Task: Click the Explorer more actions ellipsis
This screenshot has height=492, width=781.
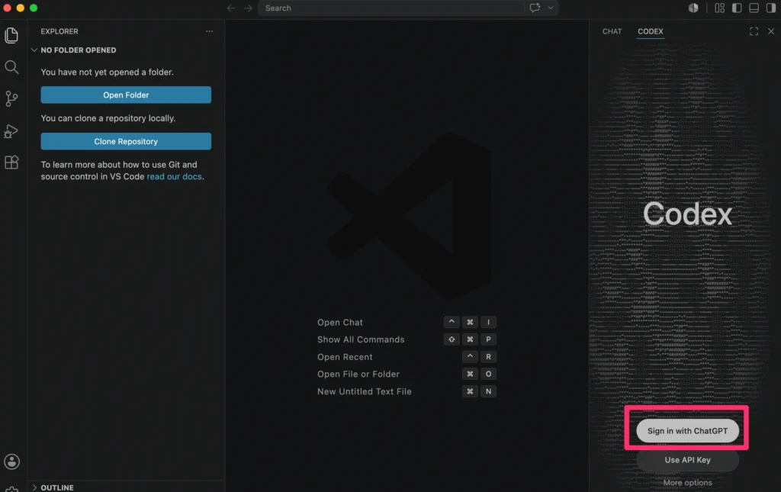Action: coord(209,31)
